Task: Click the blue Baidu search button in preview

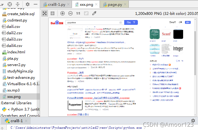Action: coord(131,22)
